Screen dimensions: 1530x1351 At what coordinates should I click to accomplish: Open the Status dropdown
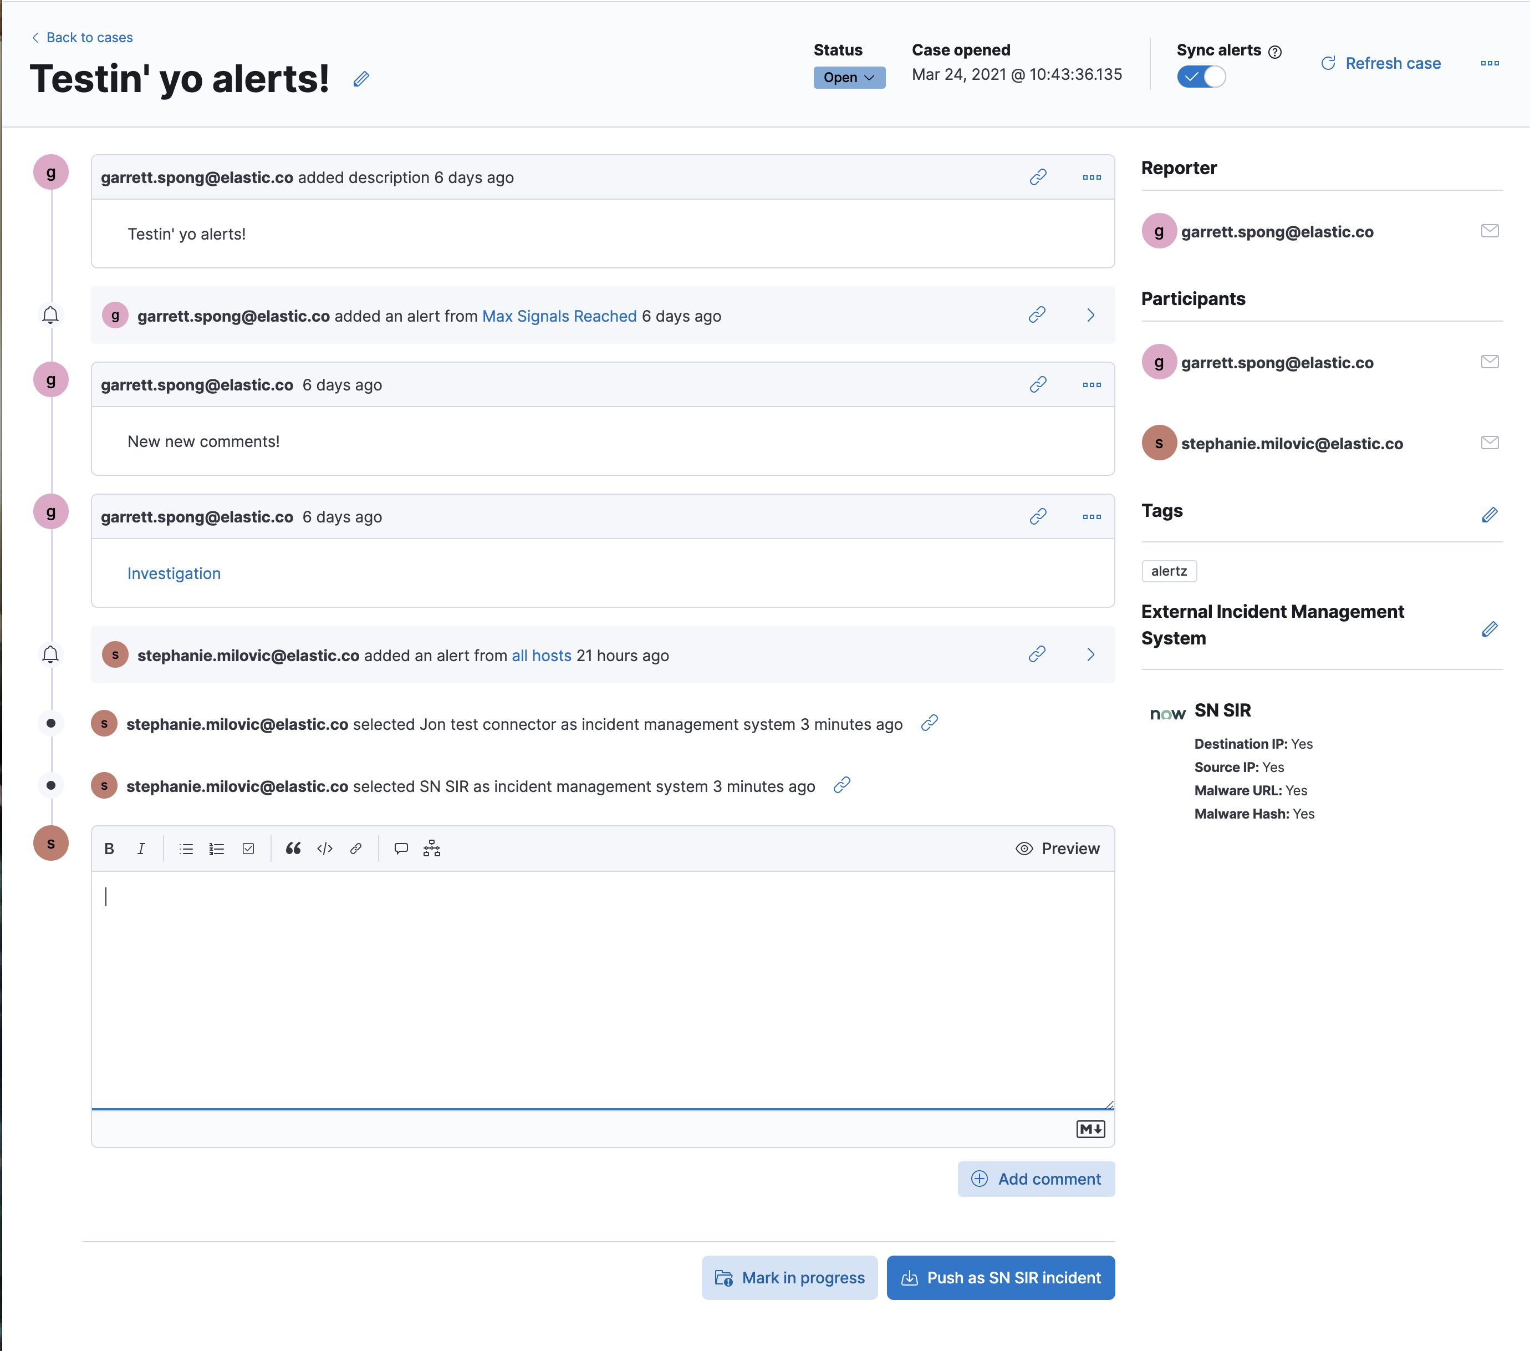pyautogui.click(x=849, y=77)
